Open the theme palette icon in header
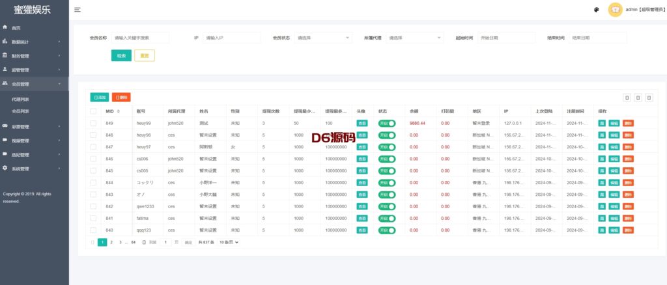Image resolution: width=667 pixels, height=285 pixels. point(597,10)
